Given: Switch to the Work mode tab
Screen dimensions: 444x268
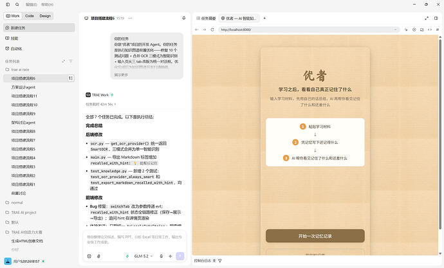Looking at the screenshot, I should 13,16.
